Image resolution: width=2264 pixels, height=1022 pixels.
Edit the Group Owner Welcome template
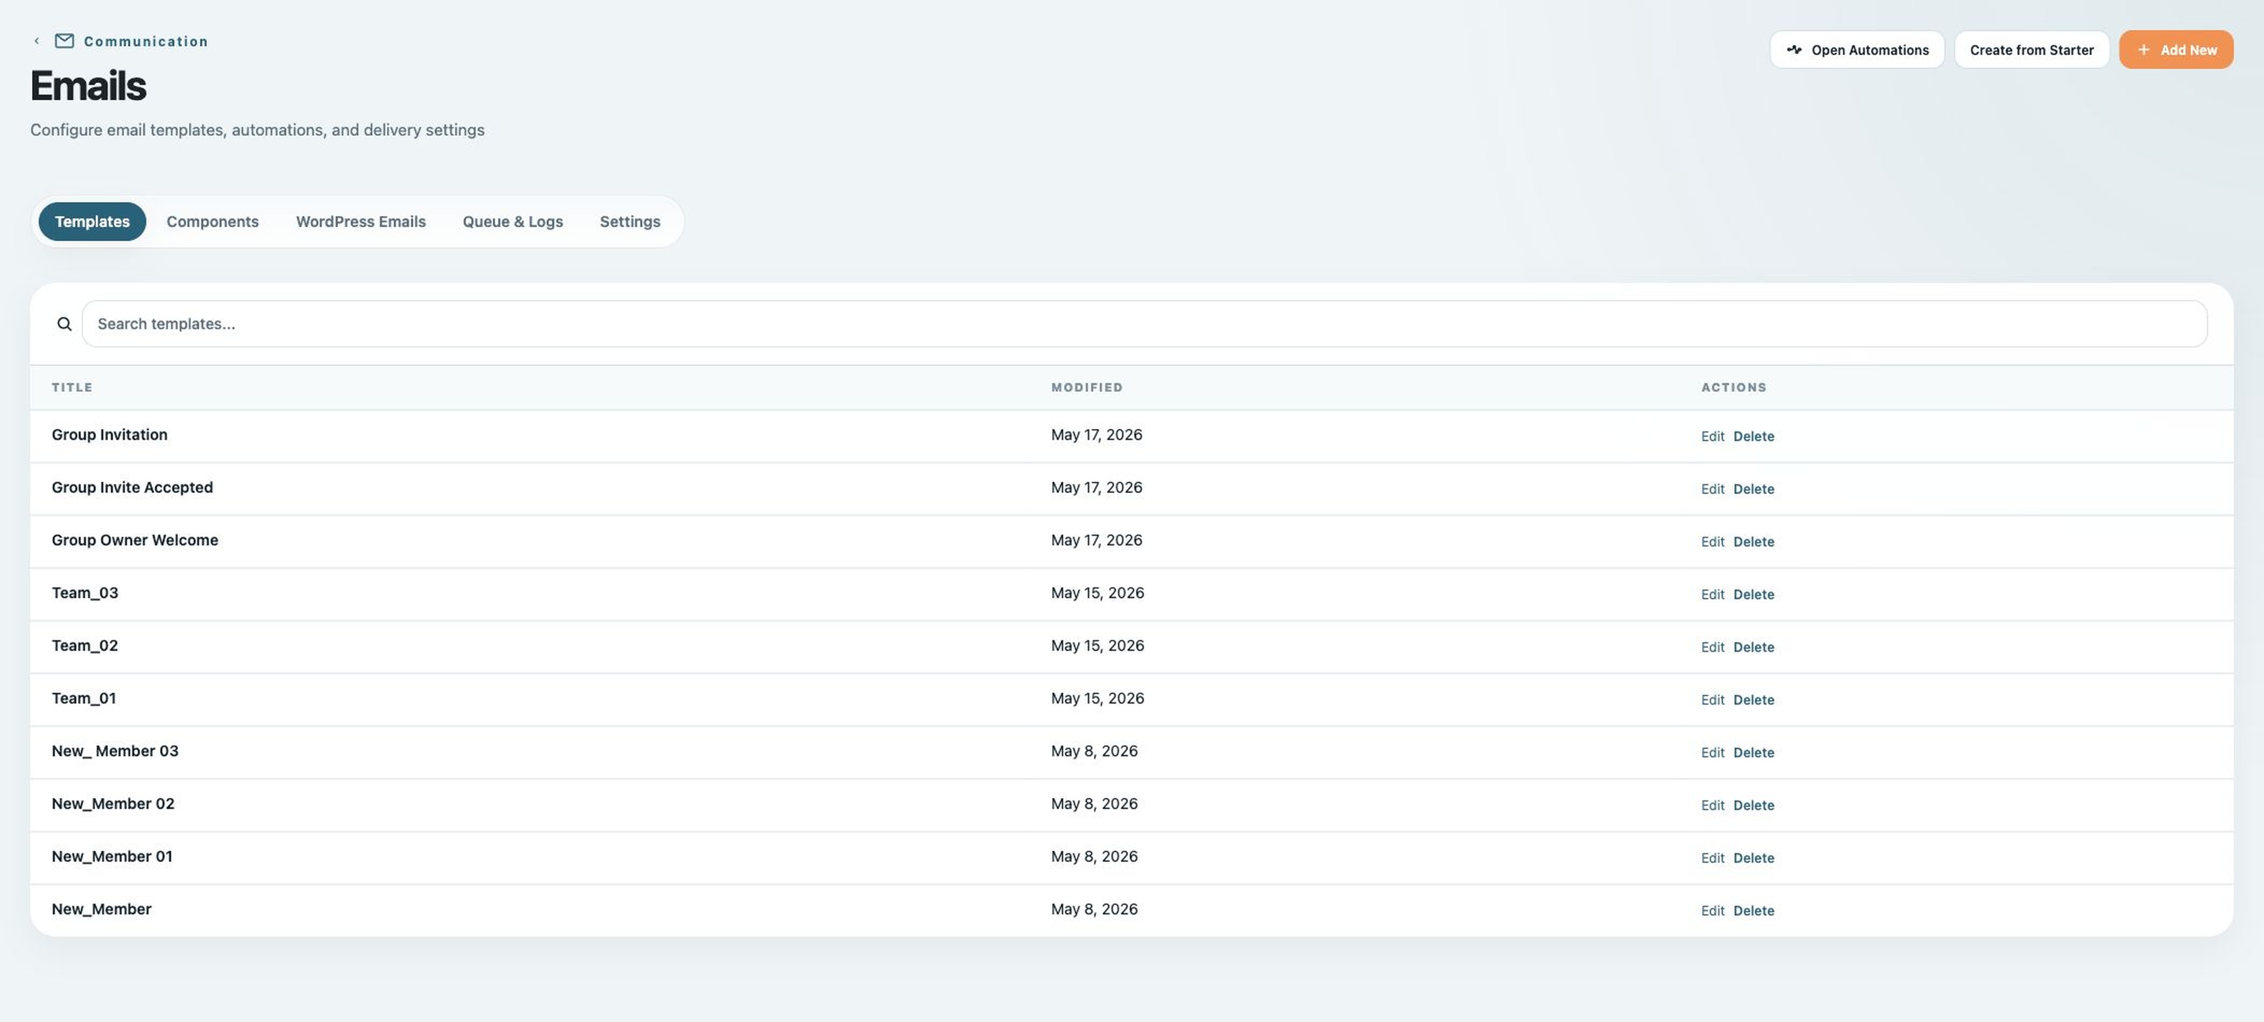pos(1712,542)
